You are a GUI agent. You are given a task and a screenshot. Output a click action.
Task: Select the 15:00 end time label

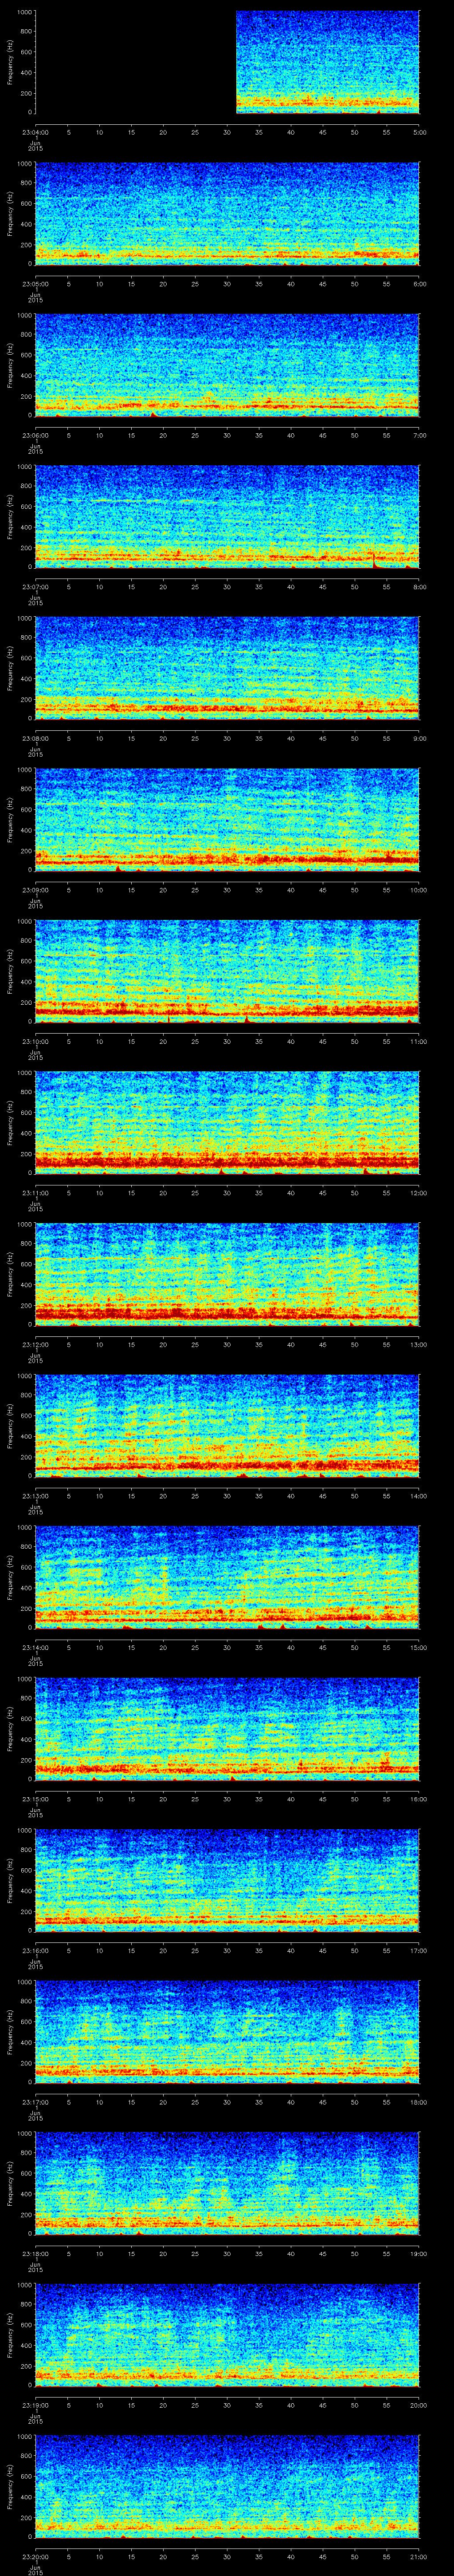click(419, 1647)
